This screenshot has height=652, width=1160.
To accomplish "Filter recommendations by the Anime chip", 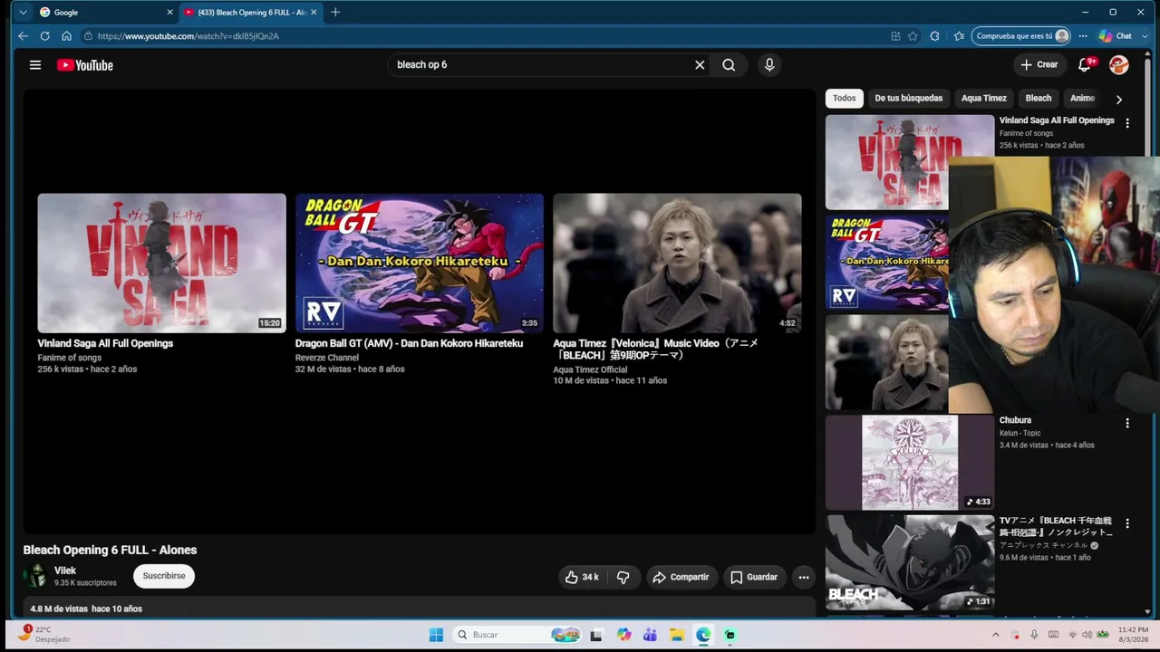I will pyautogui.click(x=1082, y=98).
